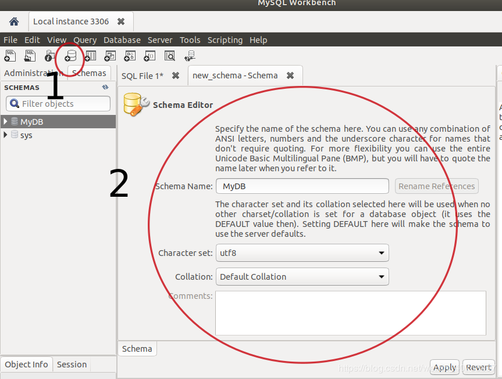The image size is (502, 379).
Task: Open the Character set dropdown
Action: (x=302, y=253)
